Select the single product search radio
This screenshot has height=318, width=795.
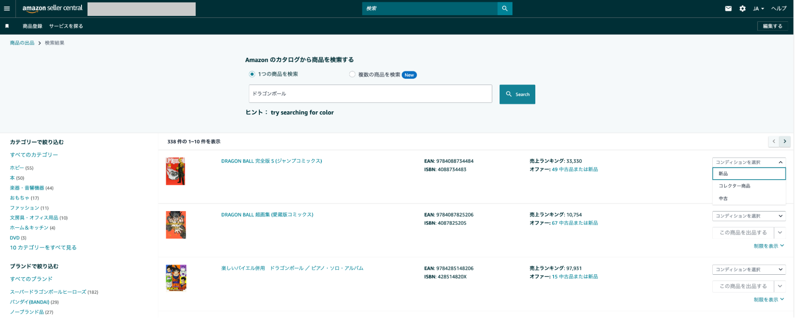[252, 74]
